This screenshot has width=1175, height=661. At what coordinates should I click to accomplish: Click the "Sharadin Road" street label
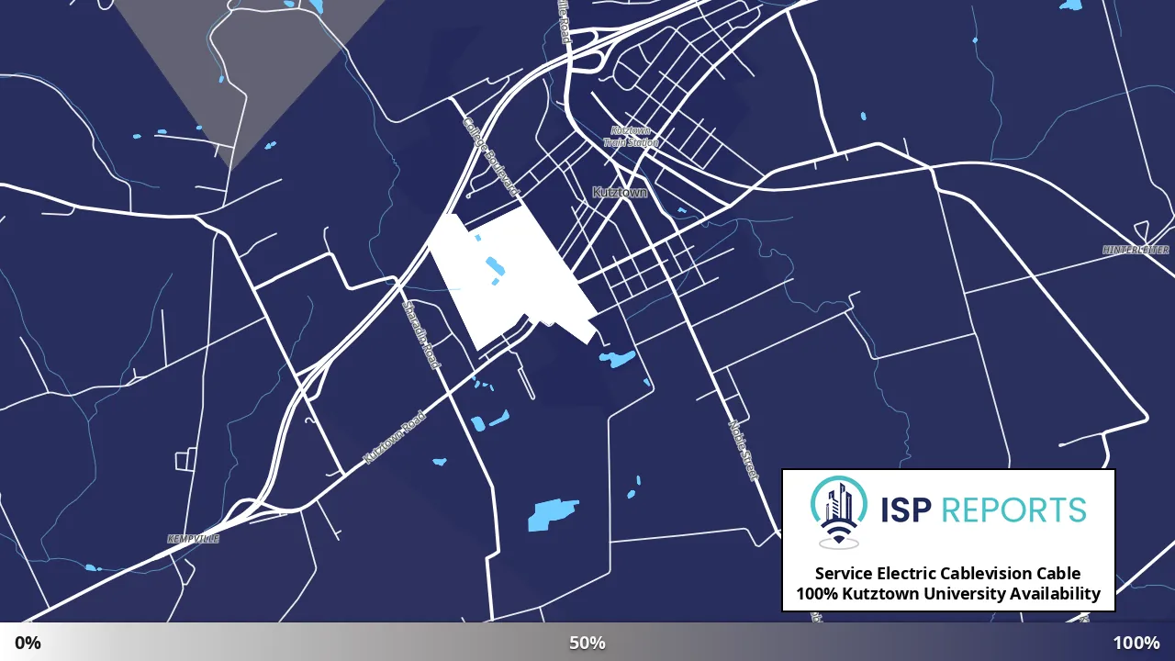tap(422, 335)
